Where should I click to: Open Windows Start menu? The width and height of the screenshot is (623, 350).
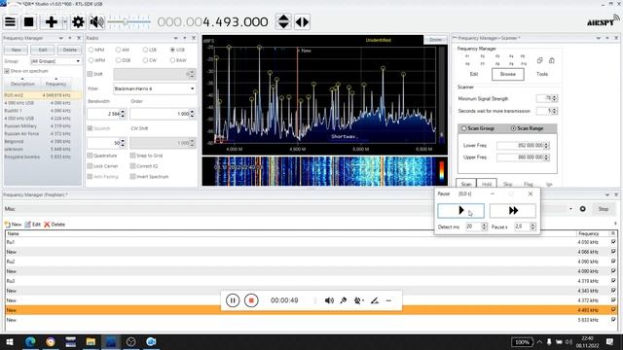click(x=10, y=341)
